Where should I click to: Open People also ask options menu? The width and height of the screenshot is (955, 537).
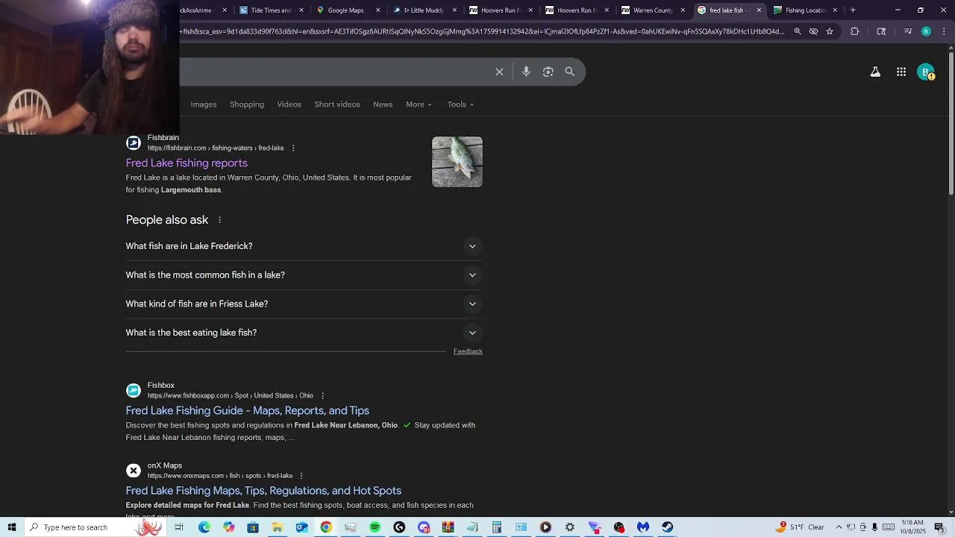(219, 220)
